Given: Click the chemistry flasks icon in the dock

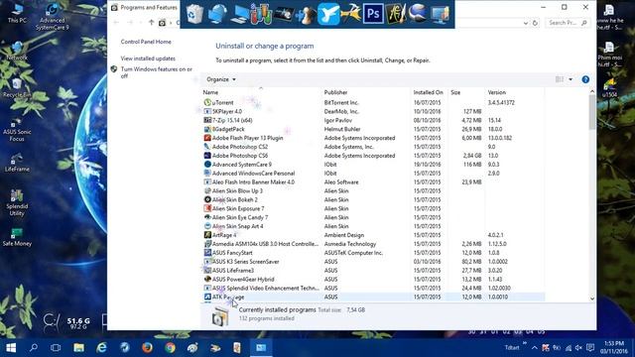Looking at the screenshot, I should tap(261, 14).
